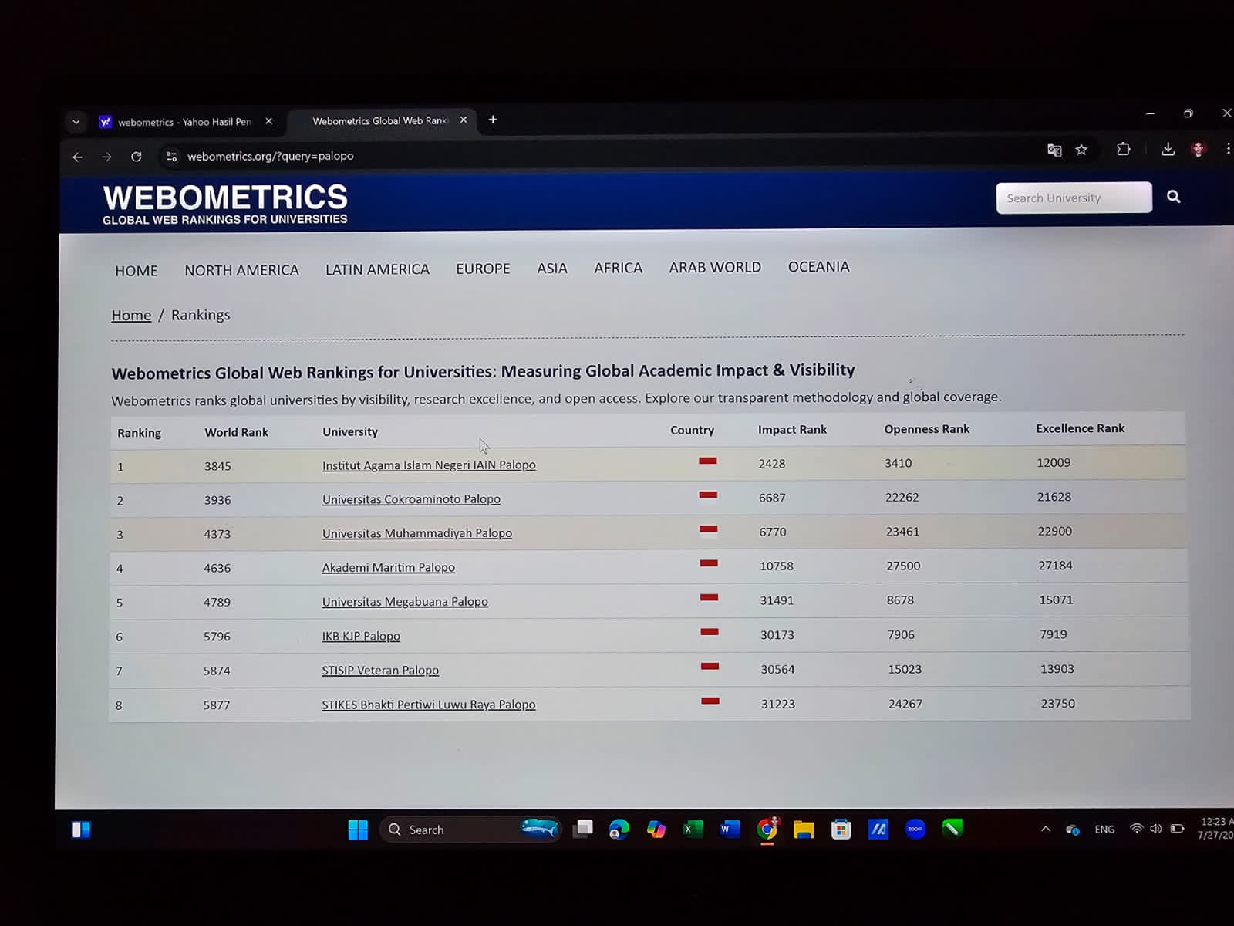
Task: Open Word from the taskbar
Action: pos(730,829)
